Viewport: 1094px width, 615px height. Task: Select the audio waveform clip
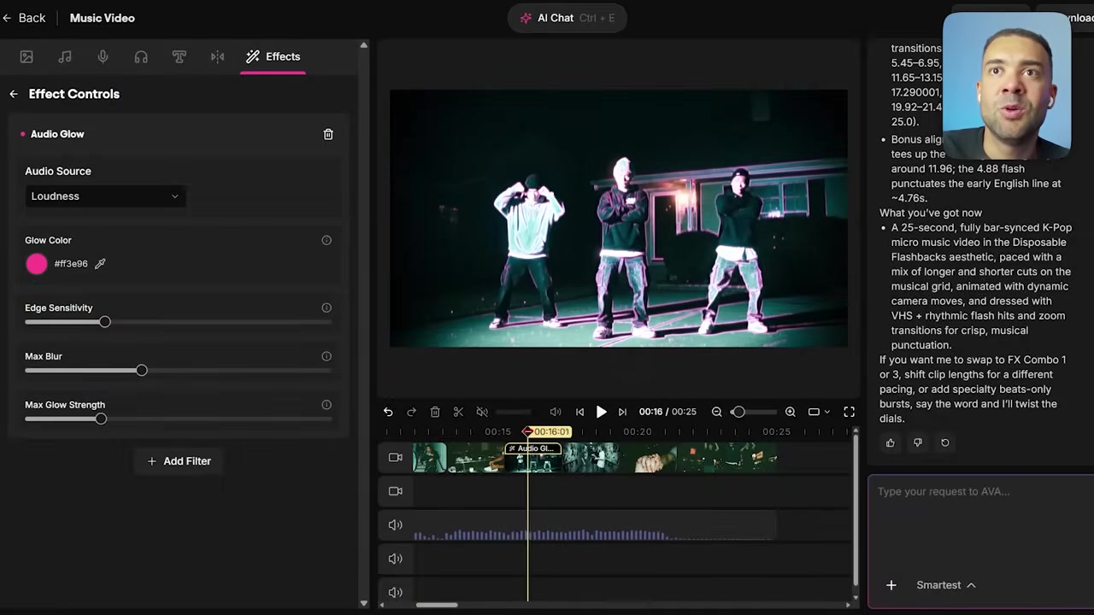point(594,525)
